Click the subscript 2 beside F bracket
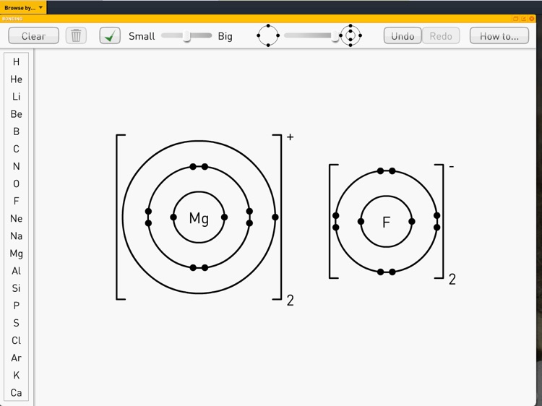Screen dimensions: 542x406 click(452, 279)
